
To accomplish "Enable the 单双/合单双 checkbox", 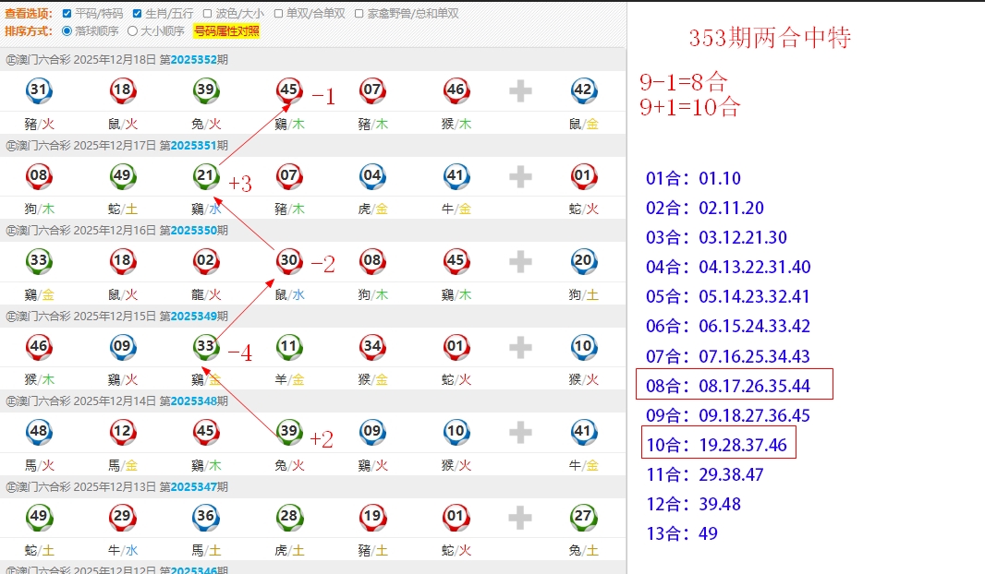I will pyautogui.click(x=279, y=14).
